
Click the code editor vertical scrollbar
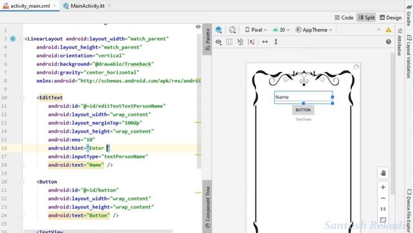click(199, 101)
